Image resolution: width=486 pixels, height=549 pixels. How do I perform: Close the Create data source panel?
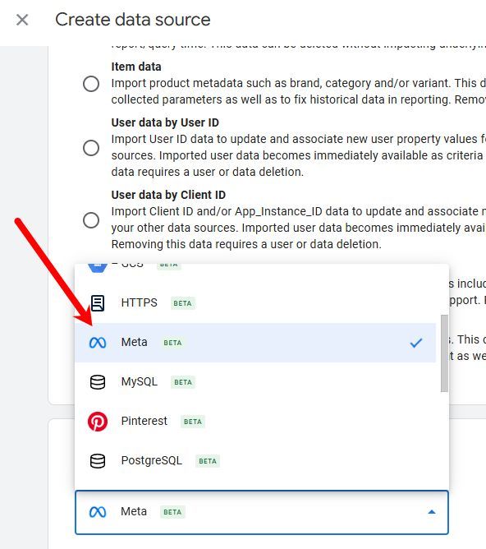[x=22, y=20]
